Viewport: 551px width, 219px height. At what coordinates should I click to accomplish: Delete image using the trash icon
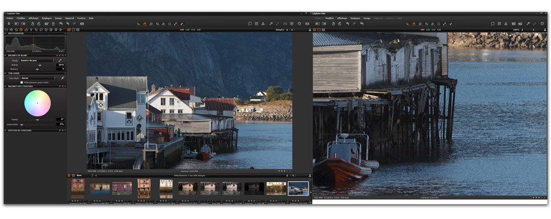pyautogui.click(x=53, y=24)
